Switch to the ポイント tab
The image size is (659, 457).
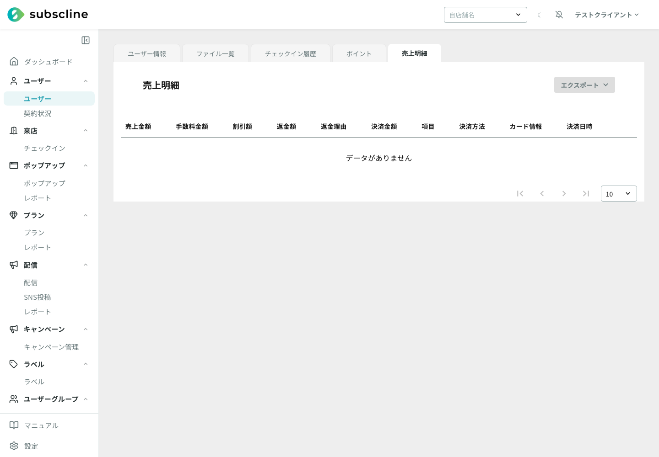359,53
